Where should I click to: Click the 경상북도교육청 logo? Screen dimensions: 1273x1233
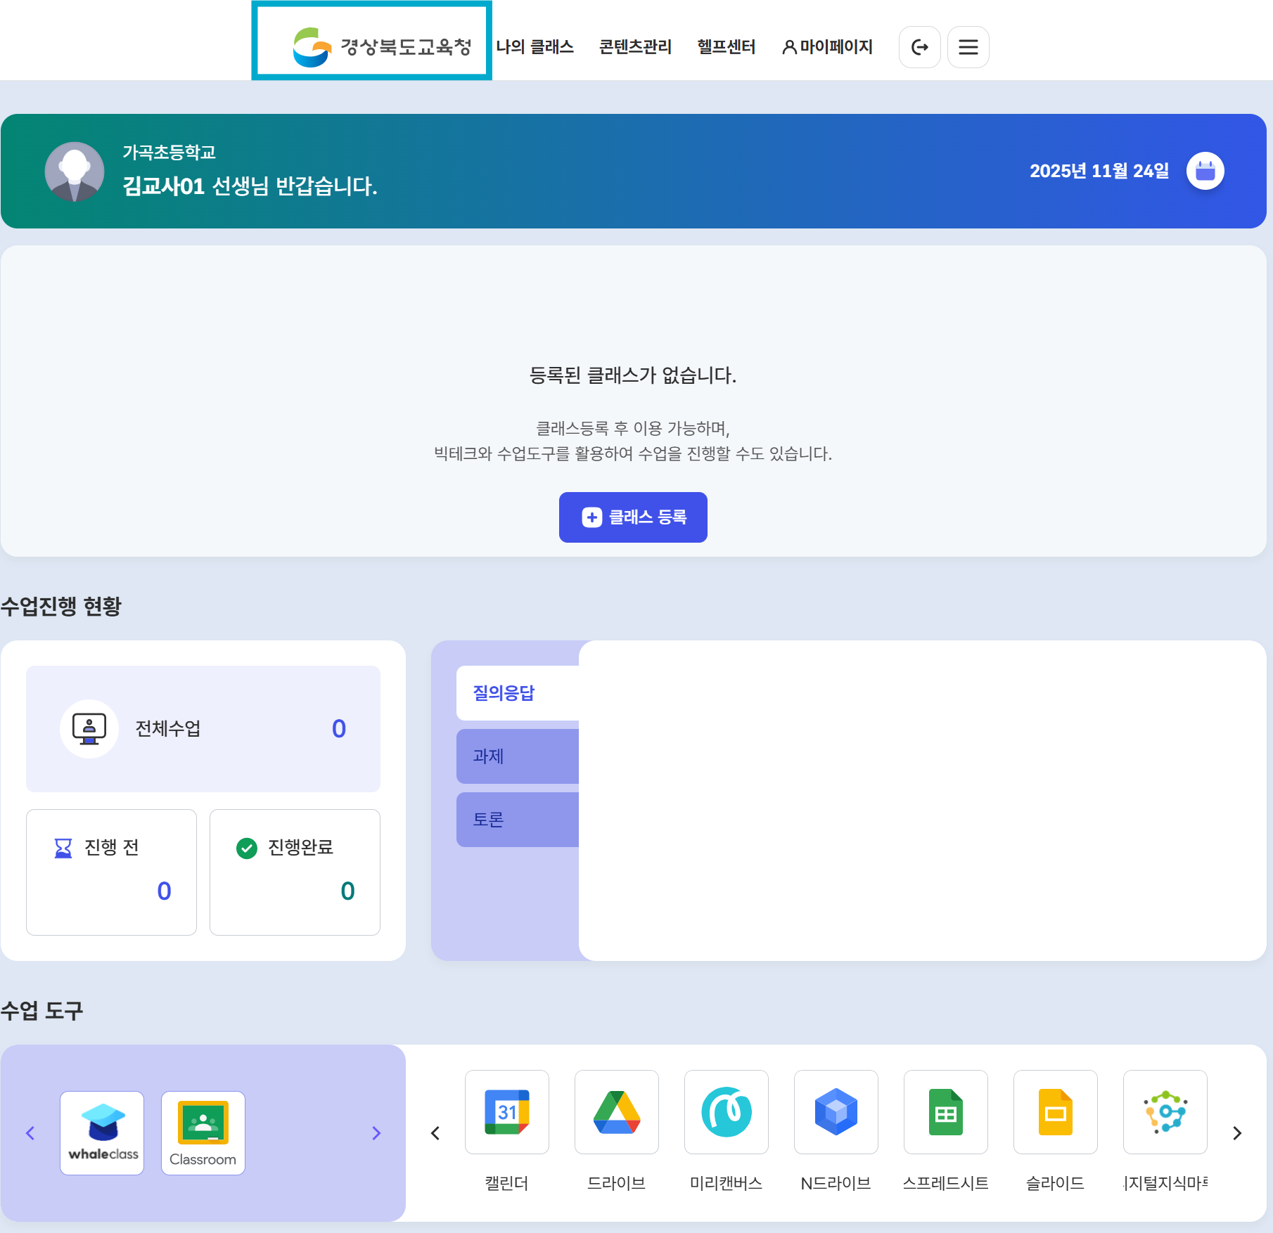point(382,47)
